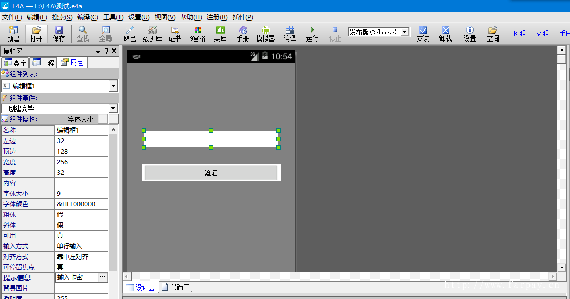Click the minus button for font size
Viewport: 570px width, 299px height.
[103, 119]
